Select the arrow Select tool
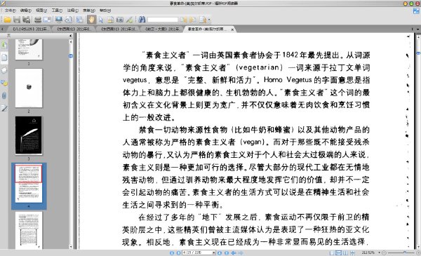 pos(101,20)
